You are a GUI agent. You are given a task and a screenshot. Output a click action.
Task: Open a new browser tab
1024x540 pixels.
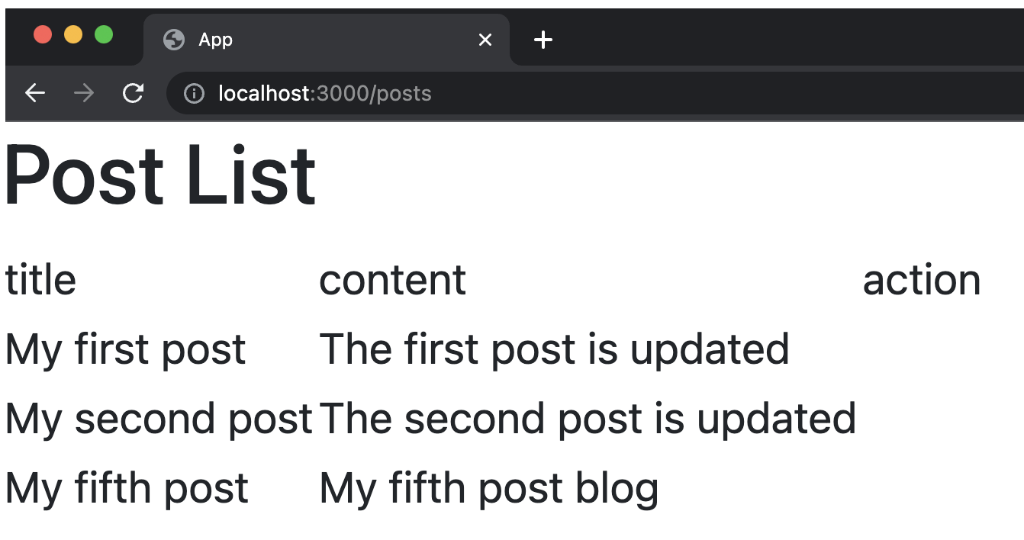pos(543,40)
